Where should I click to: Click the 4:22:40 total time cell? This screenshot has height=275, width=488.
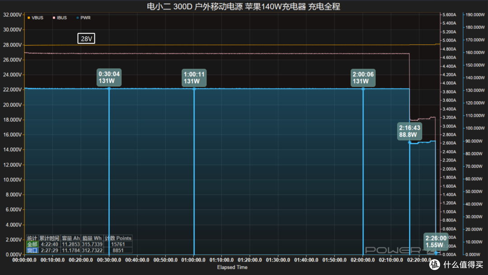point(49,244)
